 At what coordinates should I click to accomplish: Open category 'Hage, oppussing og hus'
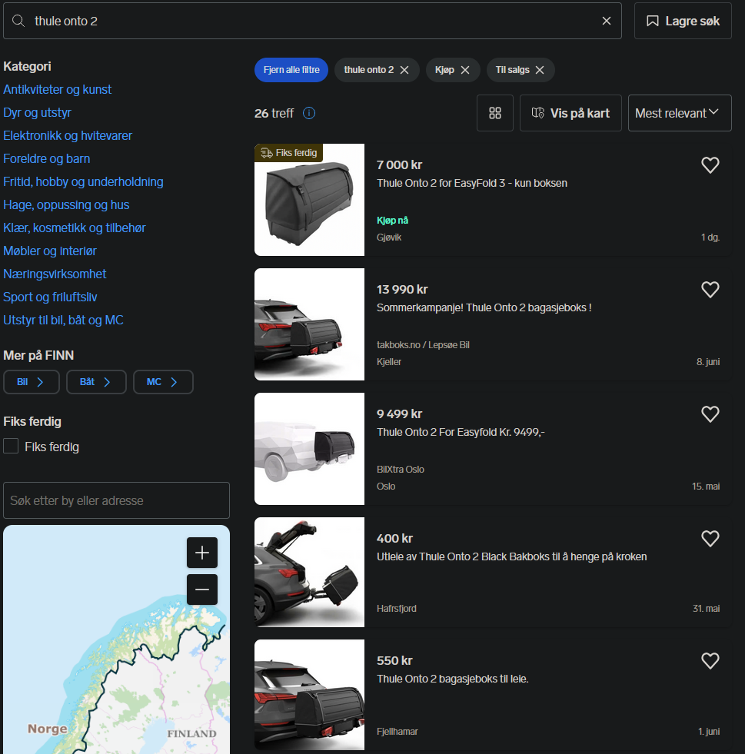click(66, 205)
